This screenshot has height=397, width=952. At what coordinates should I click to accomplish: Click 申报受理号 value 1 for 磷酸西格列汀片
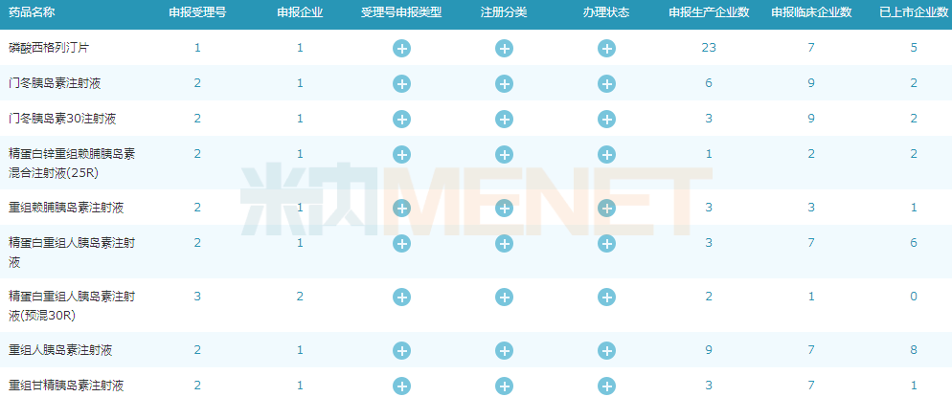197,47
